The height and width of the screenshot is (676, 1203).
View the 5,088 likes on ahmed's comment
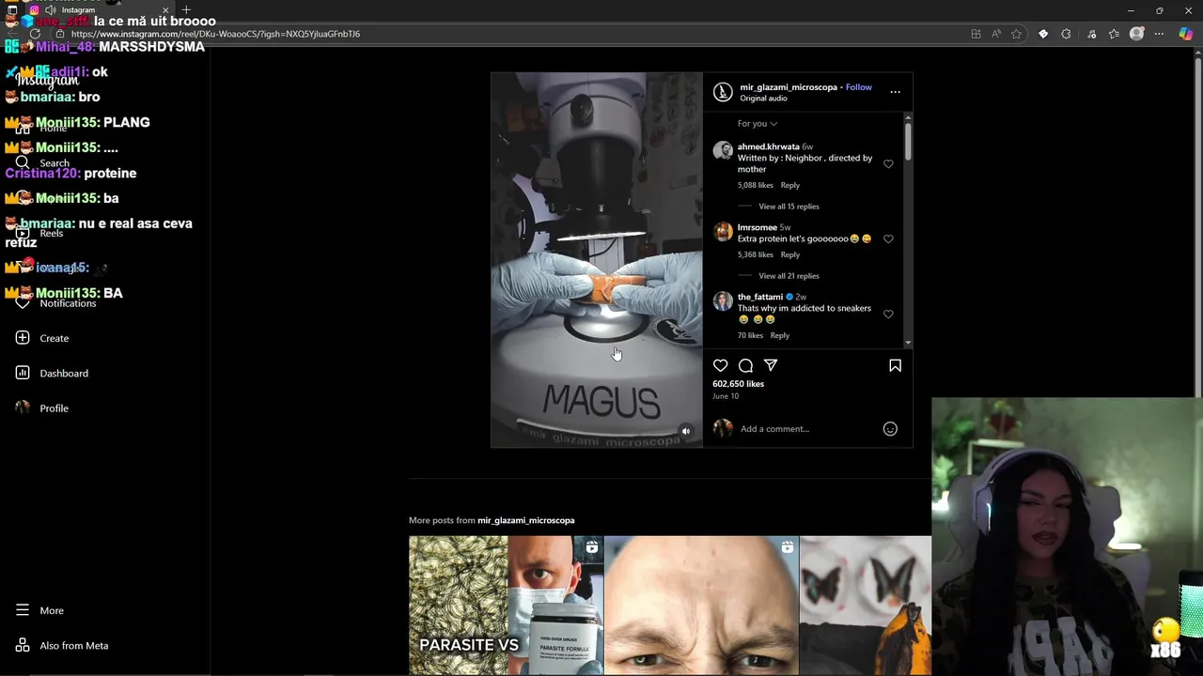[x=755, y=186]
